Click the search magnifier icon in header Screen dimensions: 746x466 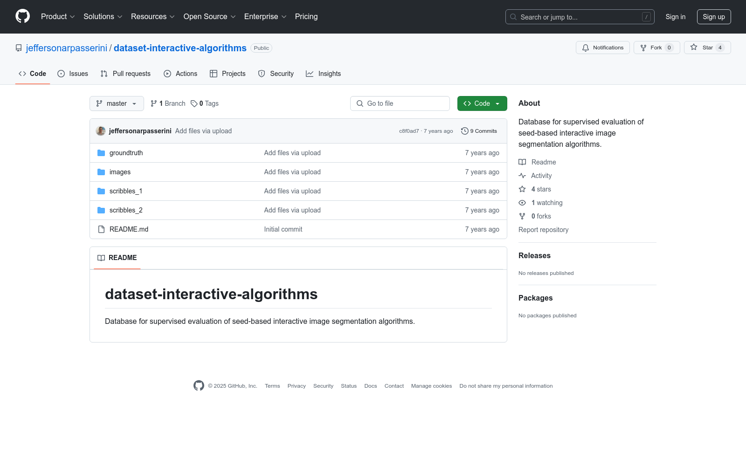513,17
